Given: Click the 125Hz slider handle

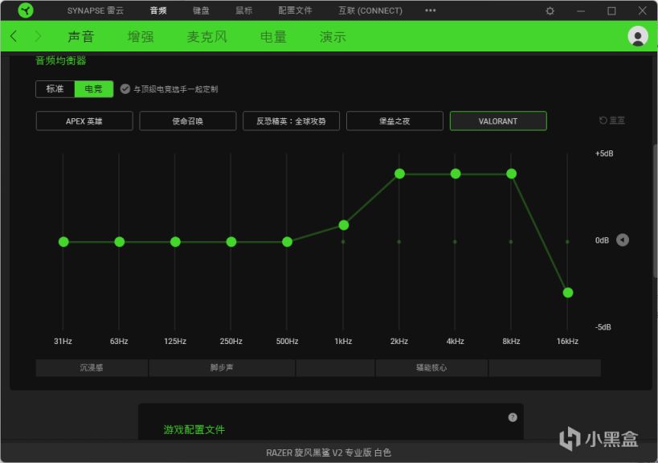Looking at the screenshot, I should pos(175,242).
